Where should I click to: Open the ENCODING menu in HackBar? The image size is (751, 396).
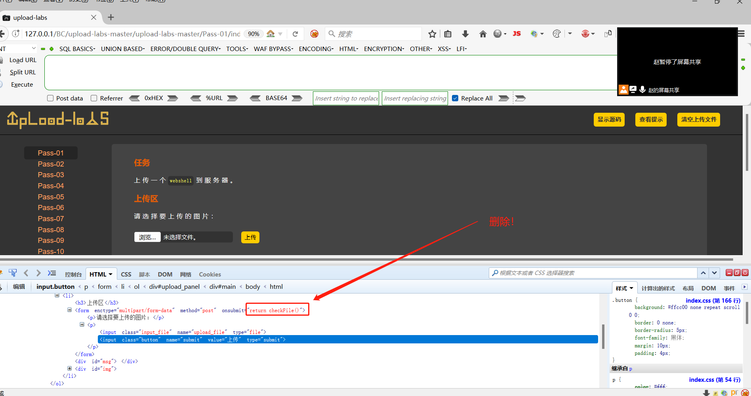pos(316,49)
